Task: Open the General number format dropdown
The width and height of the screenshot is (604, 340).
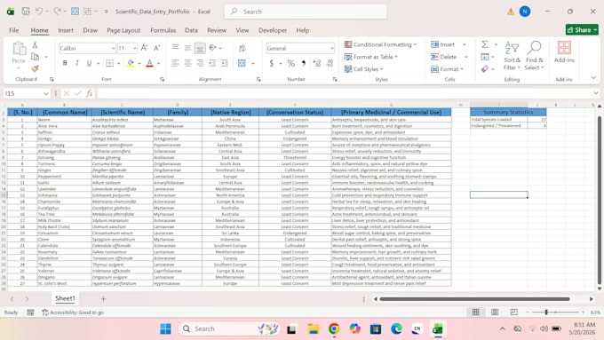Action: click(x=331, y=49)
